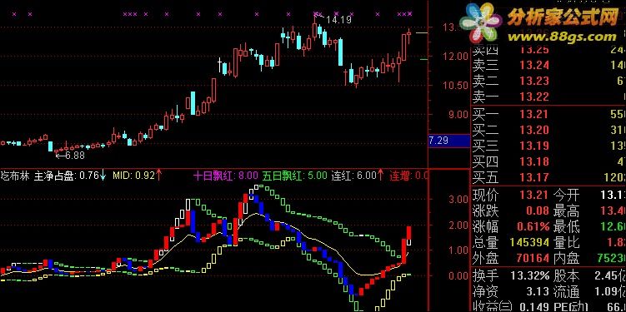Select the blue 7.29 price marker
The height and width of the screenshot is (312, 626).
coord(449,141)
